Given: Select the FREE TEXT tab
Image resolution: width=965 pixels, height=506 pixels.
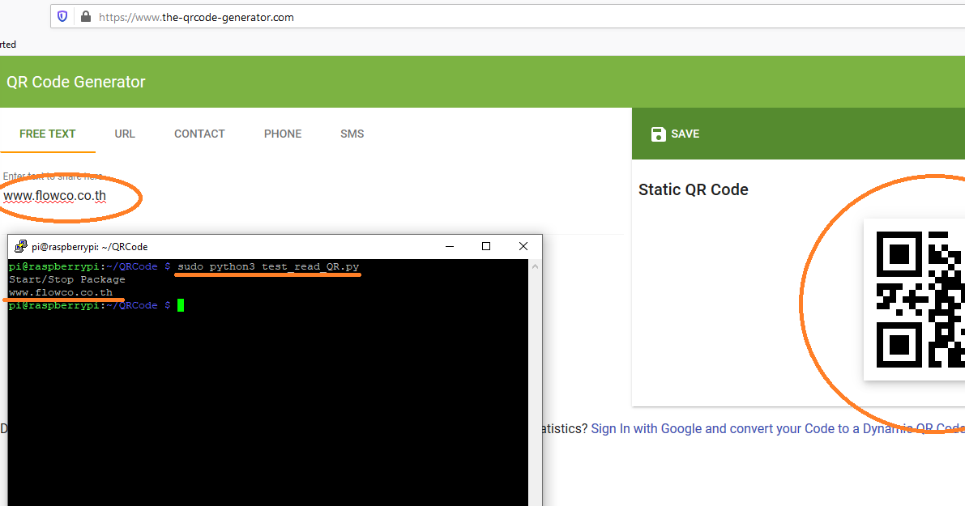Looking at the screenshot, I should [x=47, y=134].
